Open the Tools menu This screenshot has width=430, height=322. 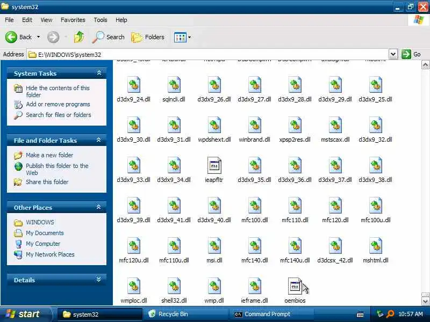tap(101, 20)
